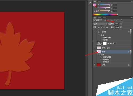
Task: Toggle the layer filtering switch
Action: (x=121, y=20)
